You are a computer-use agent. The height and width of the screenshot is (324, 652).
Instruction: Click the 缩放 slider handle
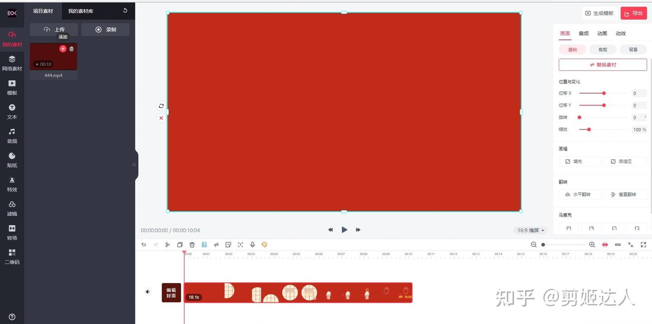click(589, 129)
